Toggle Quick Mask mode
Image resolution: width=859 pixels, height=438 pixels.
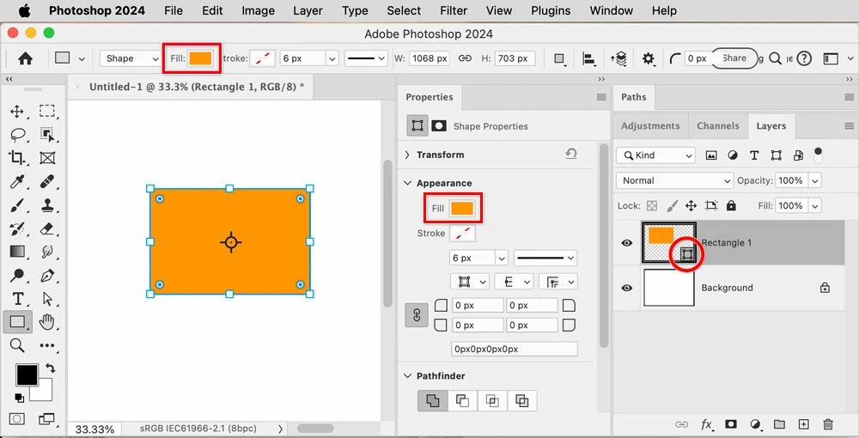point(17,419)
